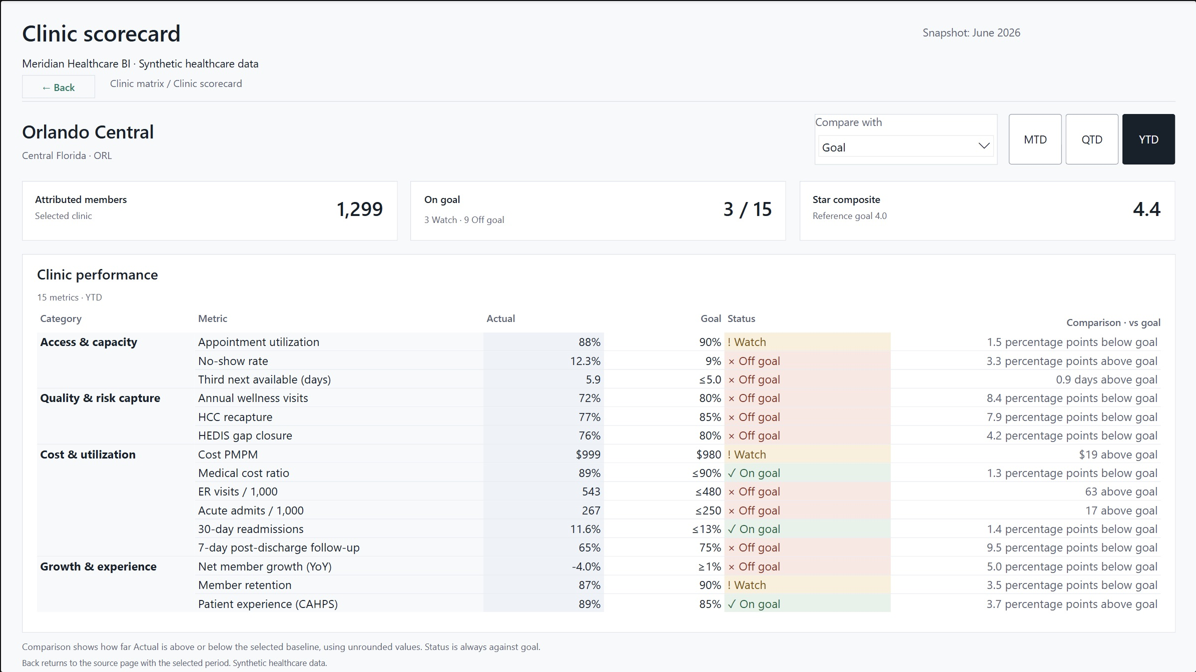Select Net member growth (YoY) metric
The width and height of the screenshot is (1196, 672).
pos(265,566)
